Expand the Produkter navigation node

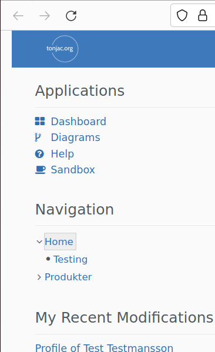click(x=39, y=277)
